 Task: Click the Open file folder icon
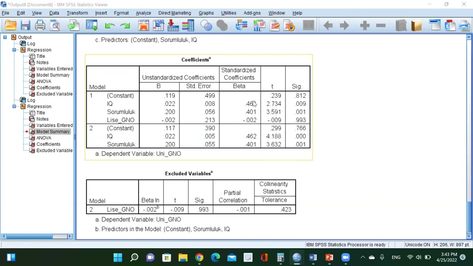[10, 25]
